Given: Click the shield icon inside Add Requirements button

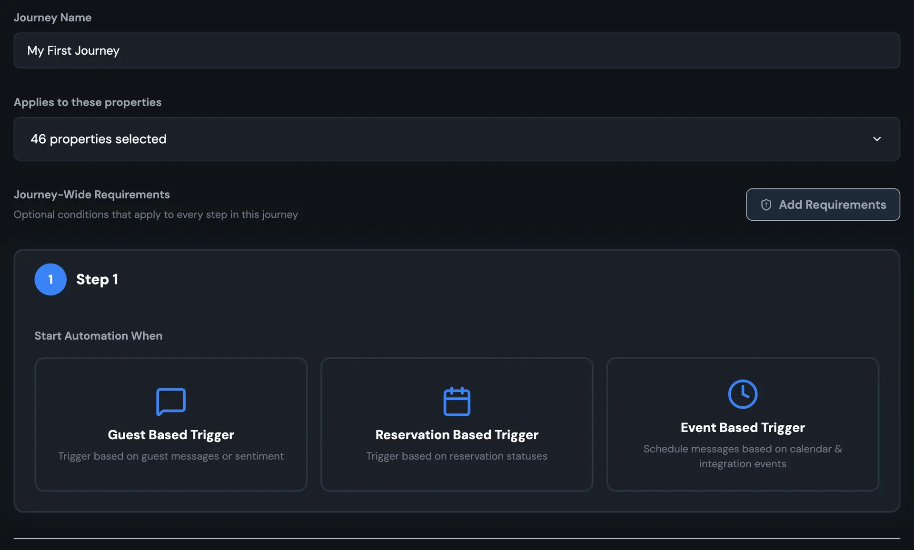Looking at the screenshot, I should (766, 205).
